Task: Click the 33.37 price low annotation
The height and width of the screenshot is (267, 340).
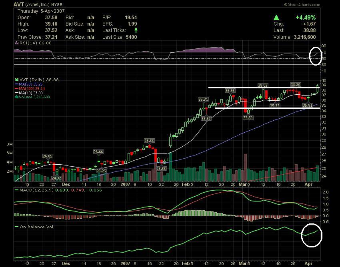Action: click(x=206, y=119)
